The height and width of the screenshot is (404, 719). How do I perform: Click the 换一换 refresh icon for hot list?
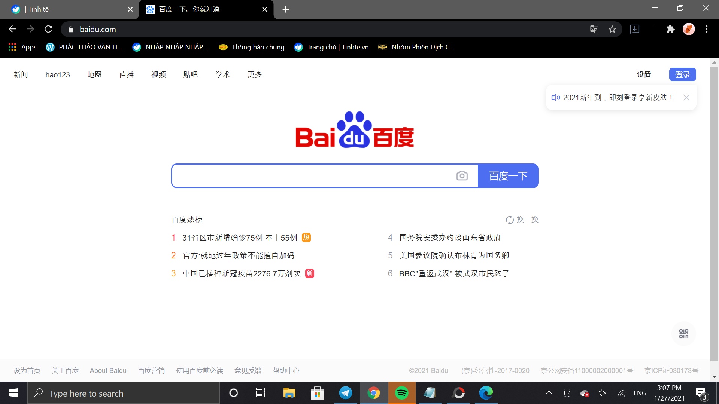coord(510,220)
